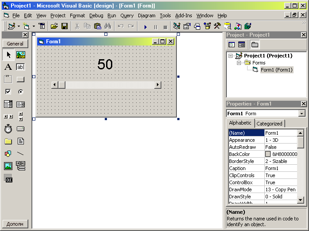
Task: Select the TextBox tool
Action: coord(20,67)
